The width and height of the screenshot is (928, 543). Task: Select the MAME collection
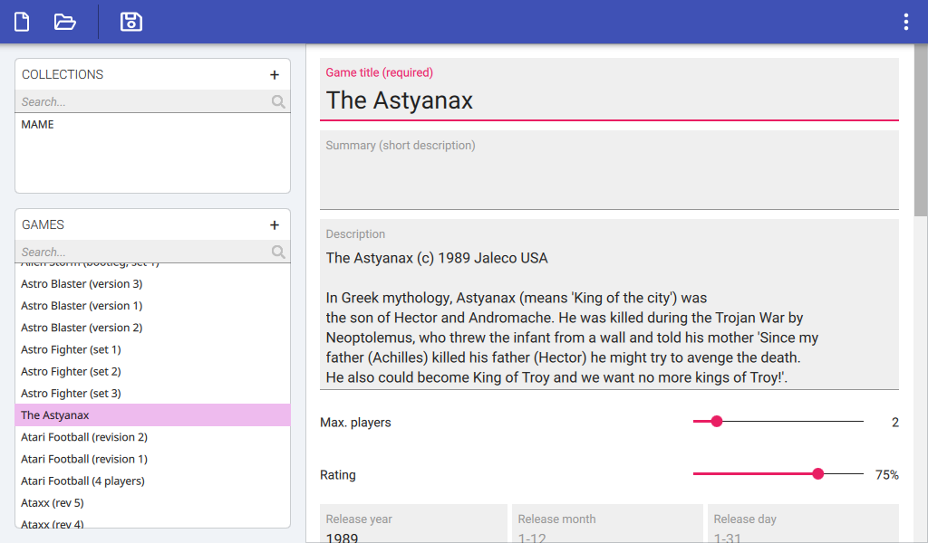152,125
